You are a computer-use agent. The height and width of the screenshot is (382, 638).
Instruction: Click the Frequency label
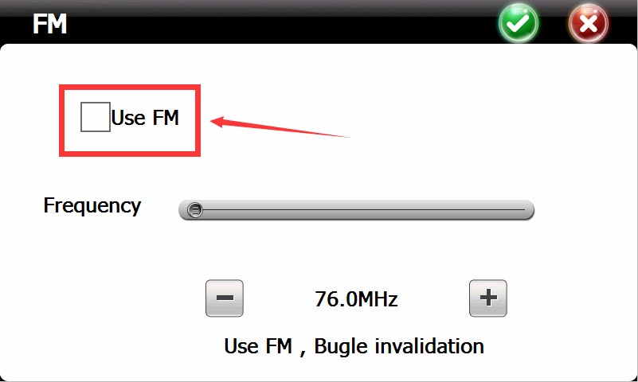coord(92,205)
